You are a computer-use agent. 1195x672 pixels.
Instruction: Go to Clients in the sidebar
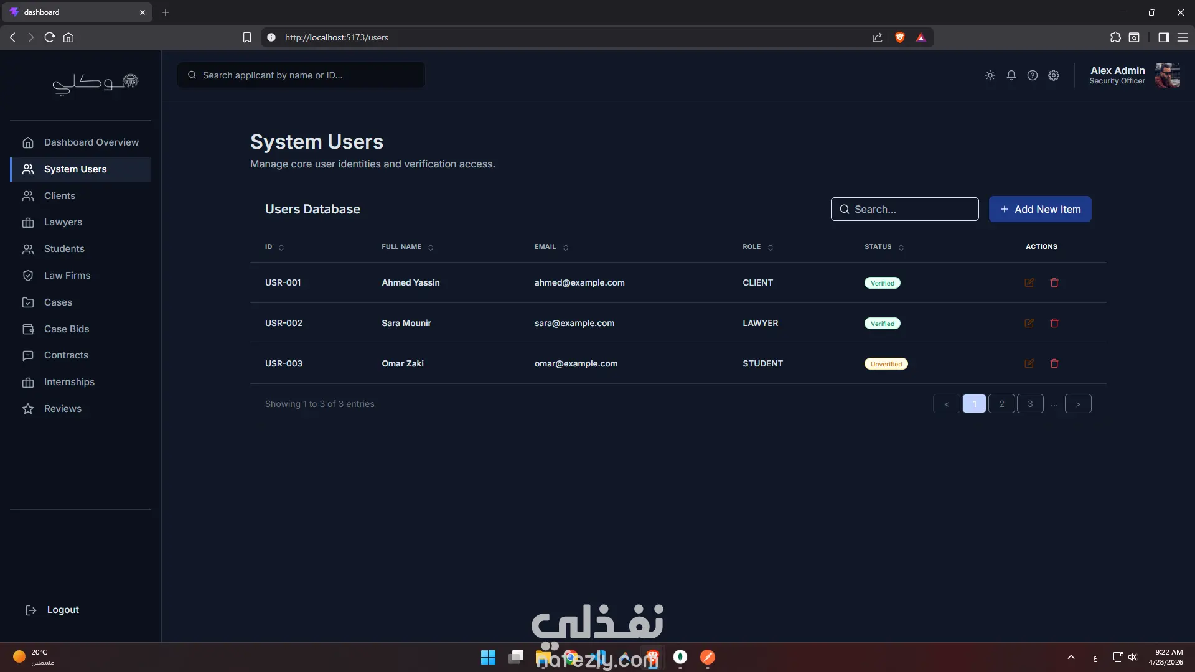pos(81,196)
